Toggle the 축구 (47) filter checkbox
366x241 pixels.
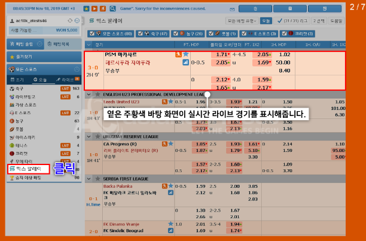[x=141, y=33]
